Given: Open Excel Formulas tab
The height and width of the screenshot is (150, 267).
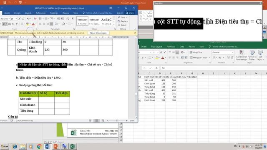Looking at the screenshot, I should click(171, 47).
